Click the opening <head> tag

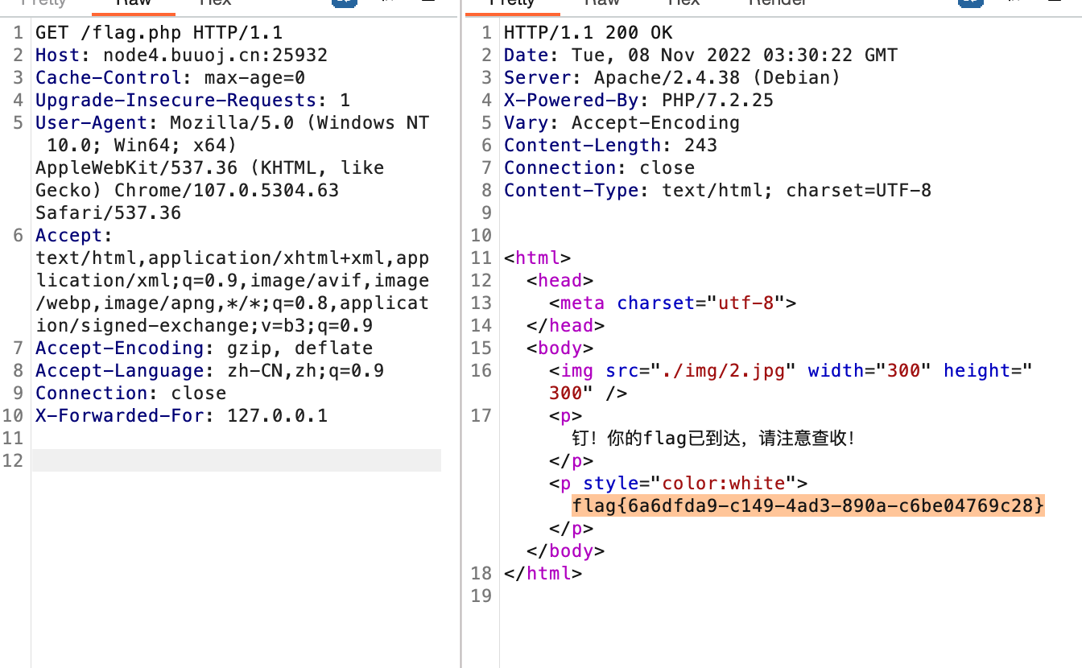(x=560, y=281)
